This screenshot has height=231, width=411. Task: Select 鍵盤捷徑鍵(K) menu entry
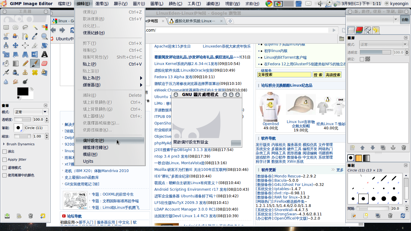tap(110, 147)
